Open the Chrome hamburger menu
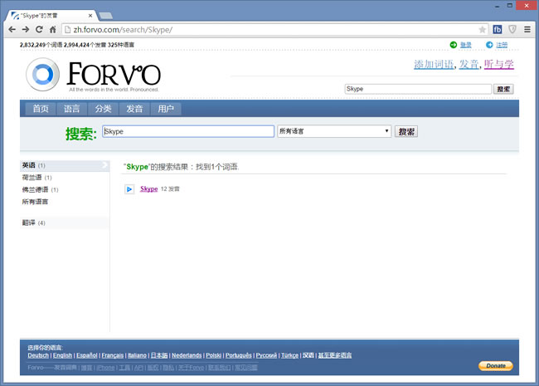 point(527,30)
